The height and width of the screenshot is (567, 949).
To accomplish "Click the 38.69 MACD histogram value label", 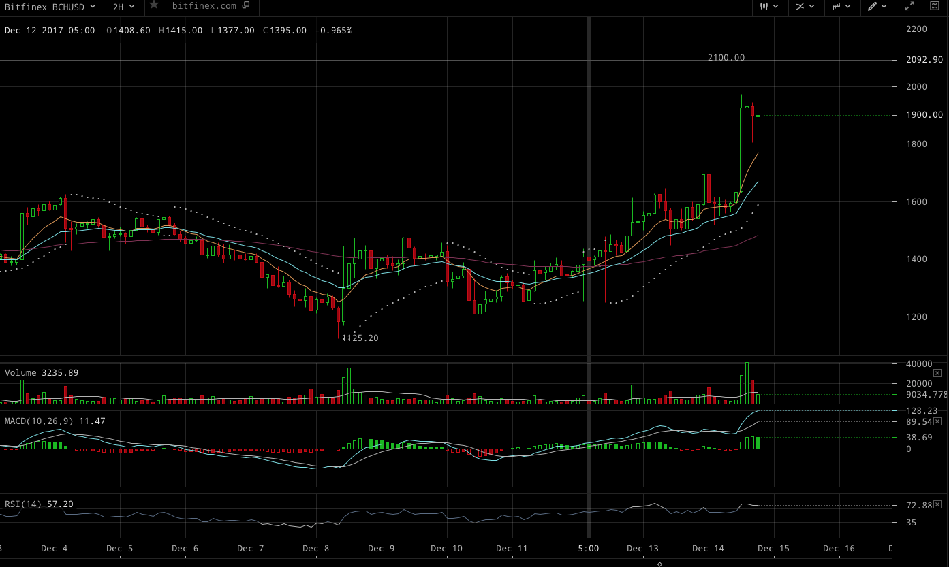I will pyautogui.click(x=919, y=438).
